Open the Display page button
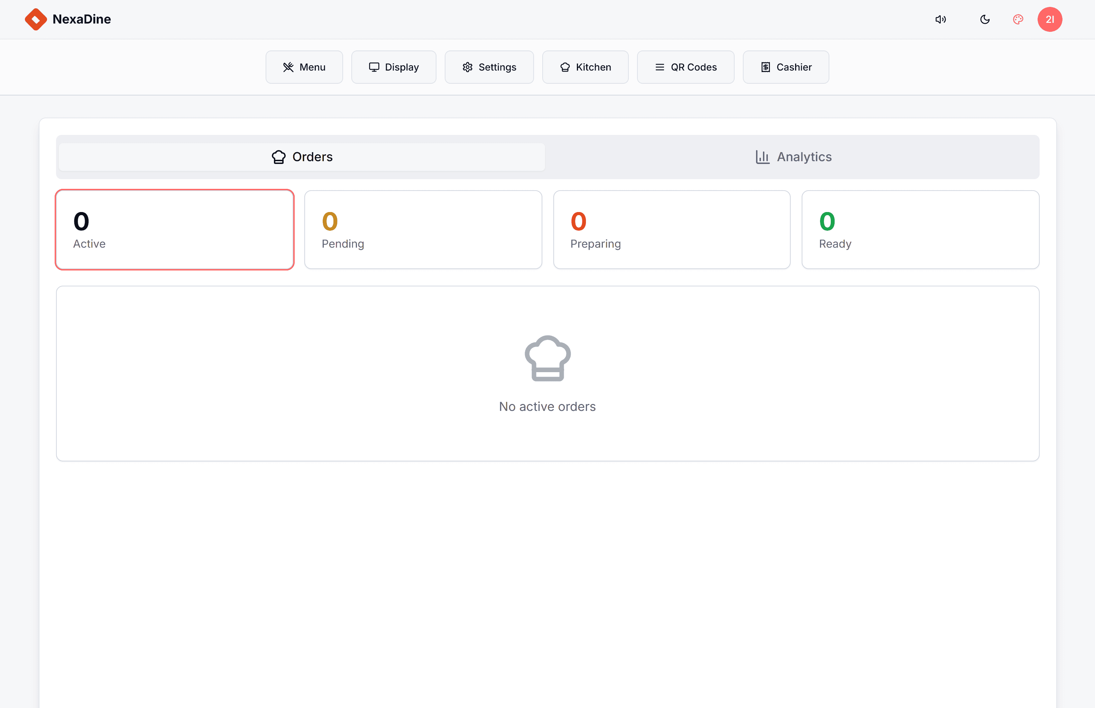 tap(394, 67)
